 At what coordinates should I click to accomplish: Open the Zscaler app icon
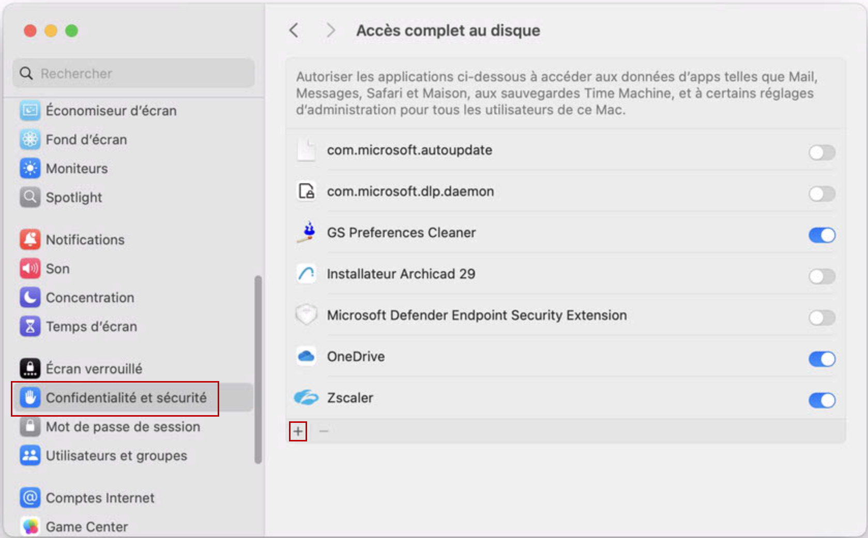[306, 398]
